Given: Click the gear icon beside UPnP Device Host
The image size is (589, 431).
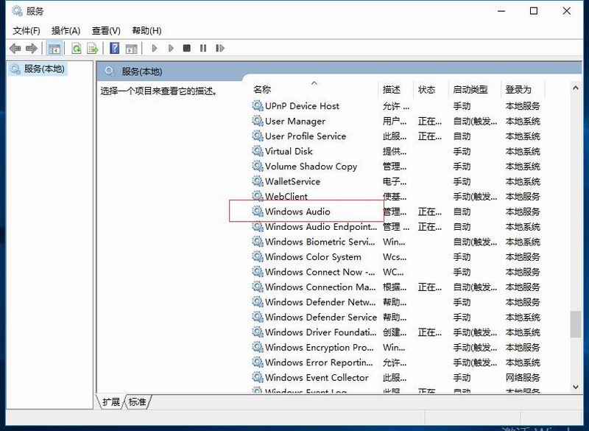Looking at the screenshot, I should coord(257,105).
